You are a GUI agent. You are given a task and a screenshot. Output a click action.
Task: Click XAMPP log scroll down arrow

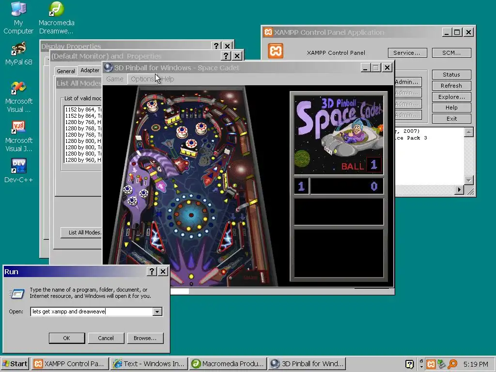pyautogui.click(x=469, y=180)
